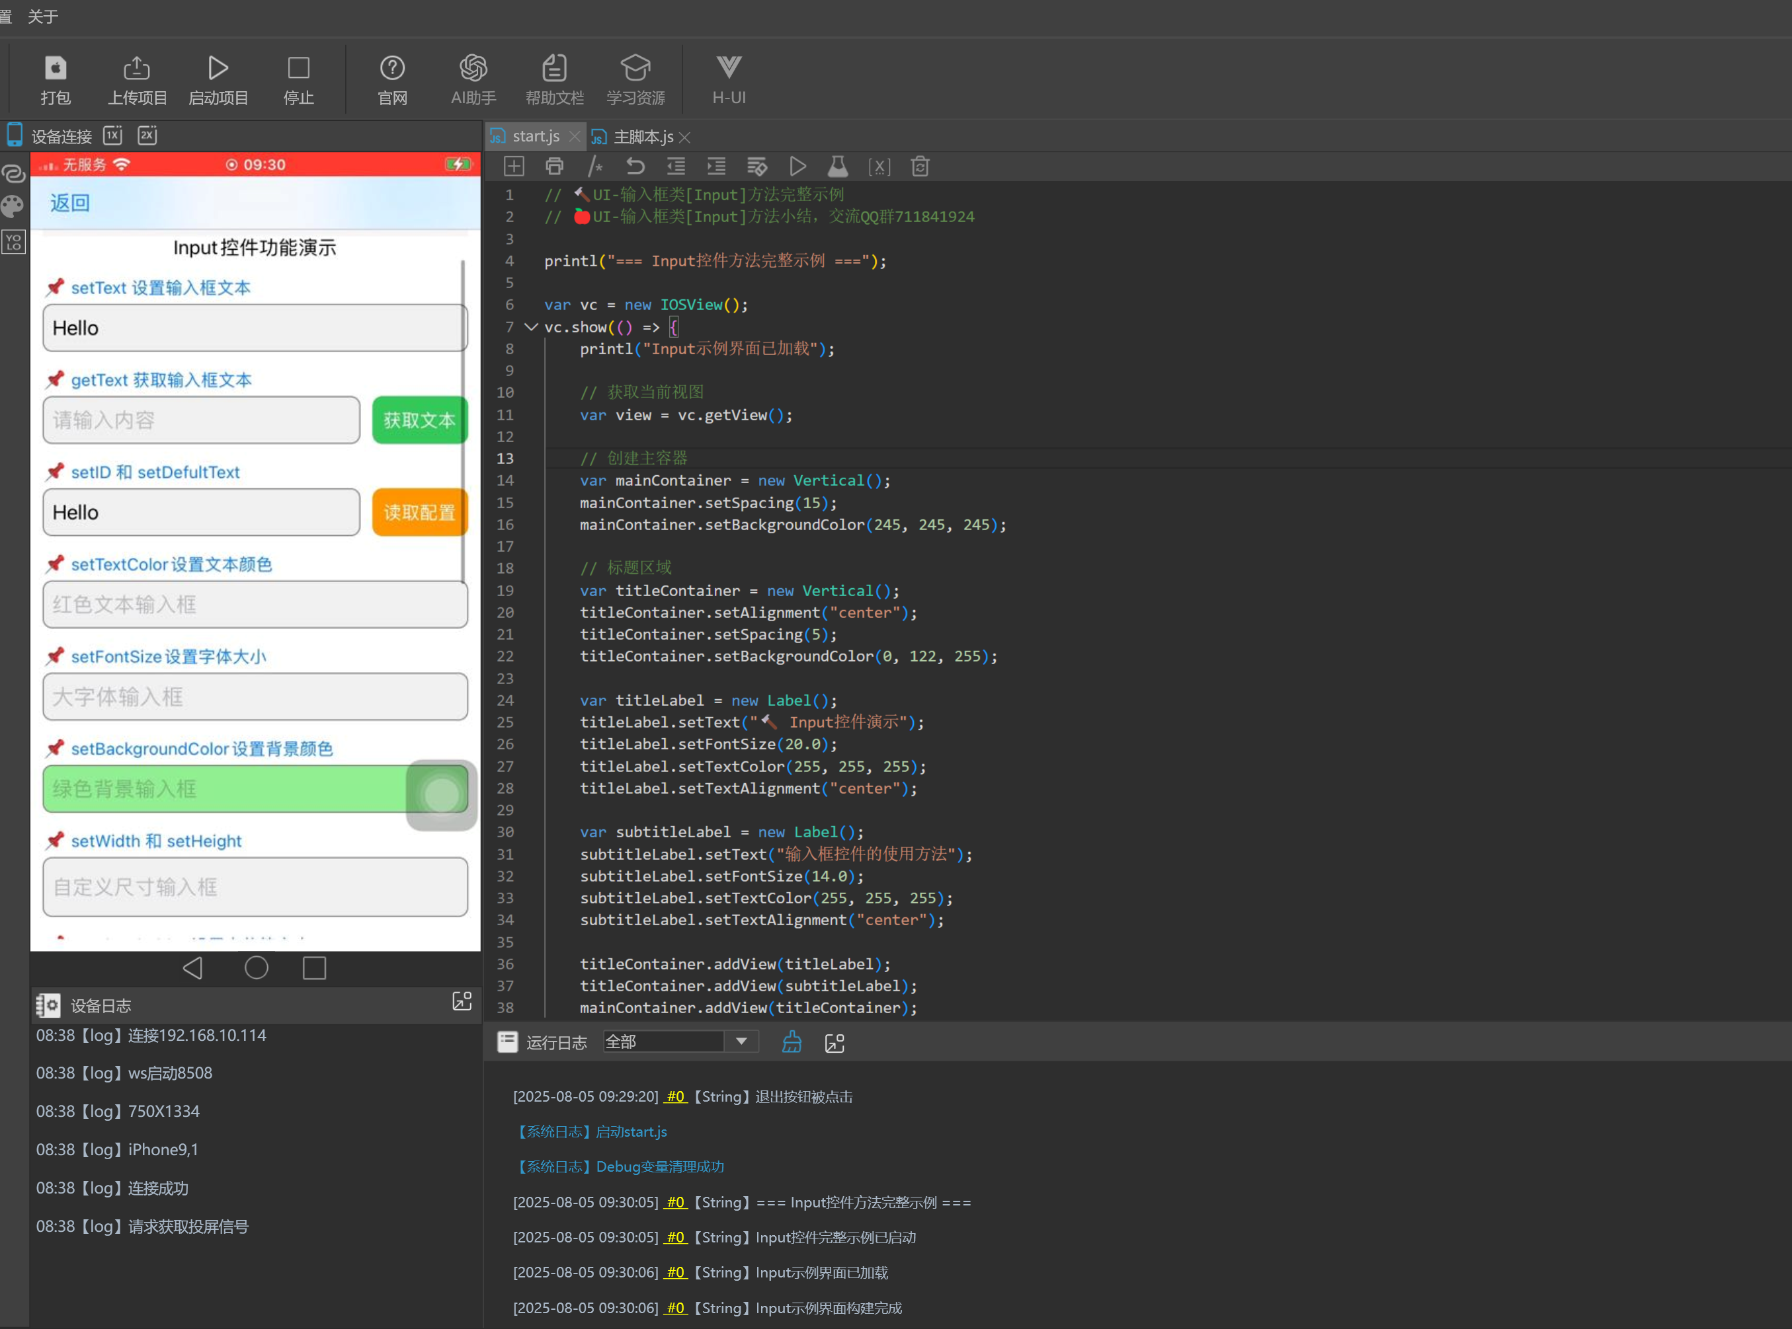This screenshot has width=1792, height=1329.
Task: Click the 【系统日志】启动start.js log entry
Action: (x=590, y=1132)
